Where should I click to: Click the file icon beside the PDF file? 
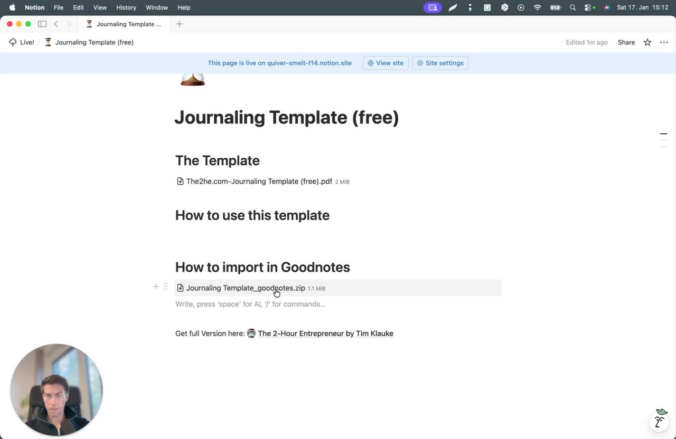tap(180, 182)
